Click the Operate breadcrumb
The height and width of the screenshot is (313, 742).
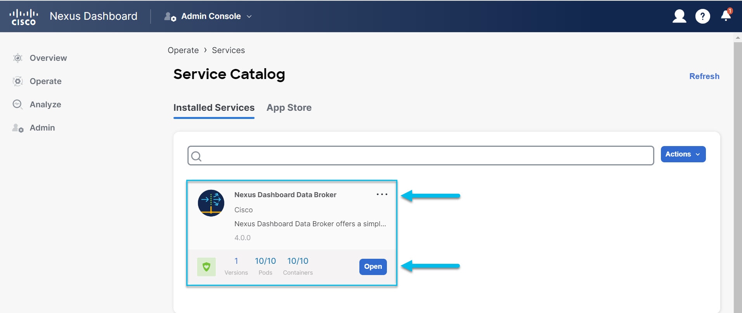pos(183,50)
